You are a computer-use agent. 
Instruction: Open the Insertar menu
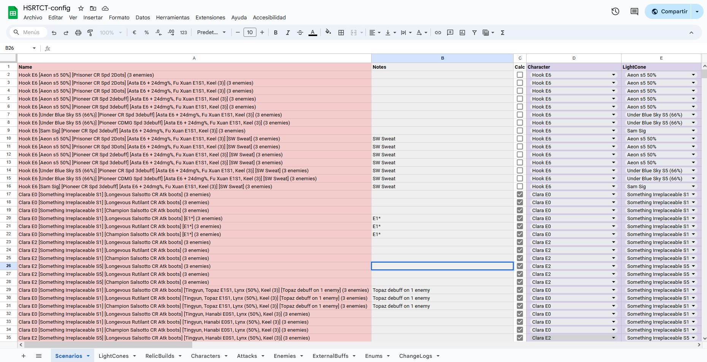click(x=93, y=17)
